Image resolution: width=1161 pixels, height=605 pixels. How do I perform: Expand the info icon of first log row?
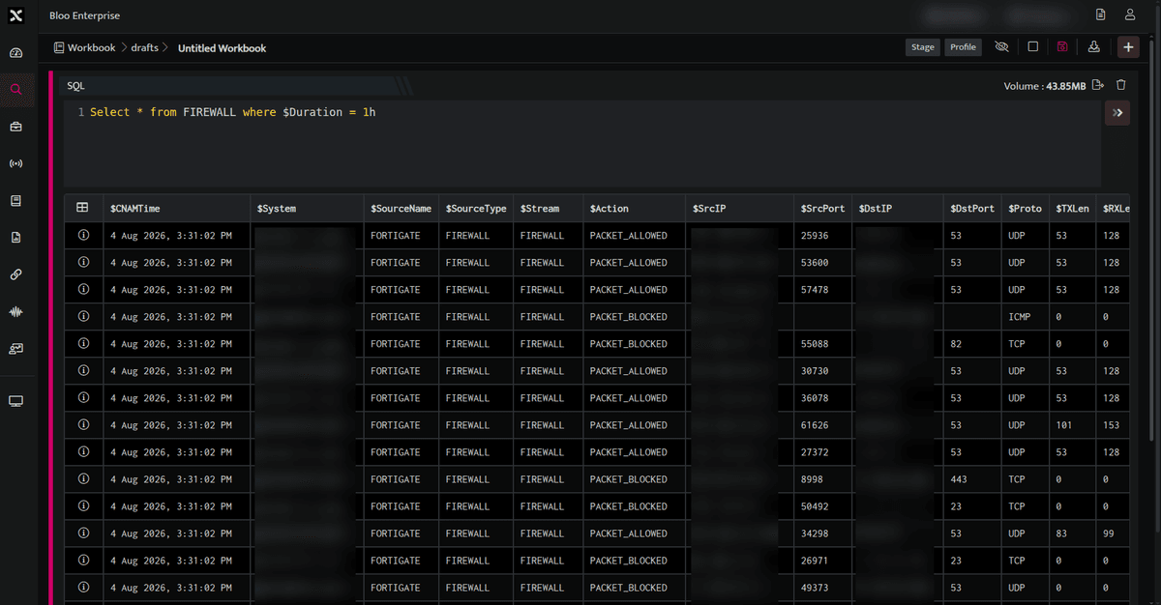point(83,235)
